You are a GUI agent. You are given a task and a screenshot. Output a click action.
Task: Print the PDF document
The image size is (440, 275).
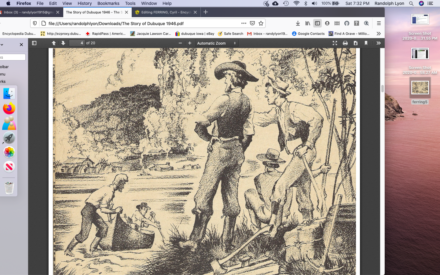click(x=345, y=43)
